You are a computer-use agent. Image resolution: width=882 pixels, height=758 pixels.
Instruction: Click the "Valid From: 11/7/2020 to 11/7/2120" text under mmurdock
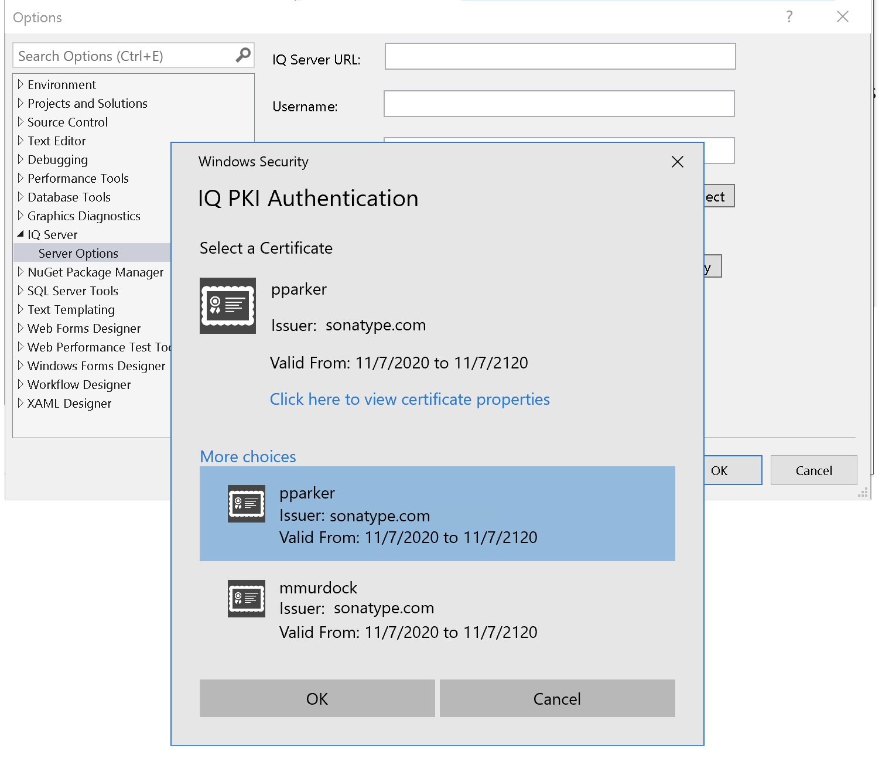[408, 633]
